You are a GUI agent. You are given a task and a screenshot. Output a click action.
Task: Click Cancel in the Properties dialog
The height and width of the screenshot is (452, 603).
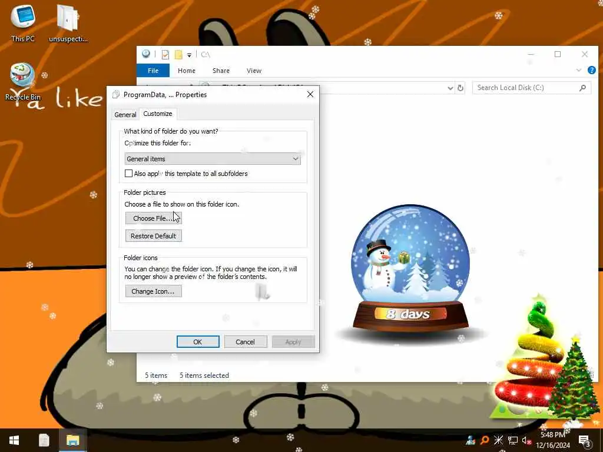pyautogui.click(x=246, y=342)
